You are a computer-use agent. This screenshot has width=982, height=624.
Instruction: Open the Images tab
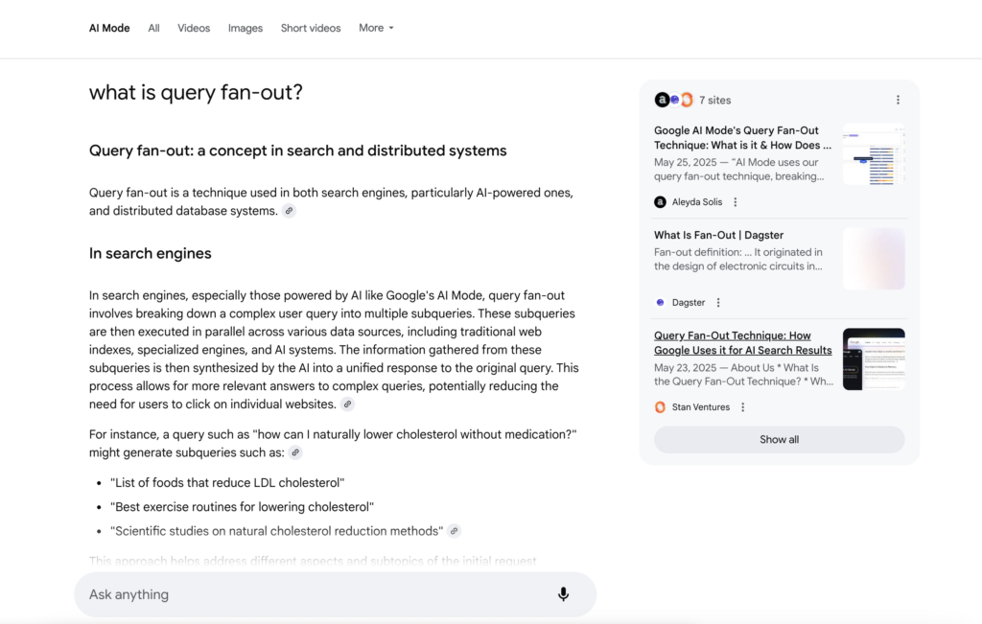pos(245,28)
